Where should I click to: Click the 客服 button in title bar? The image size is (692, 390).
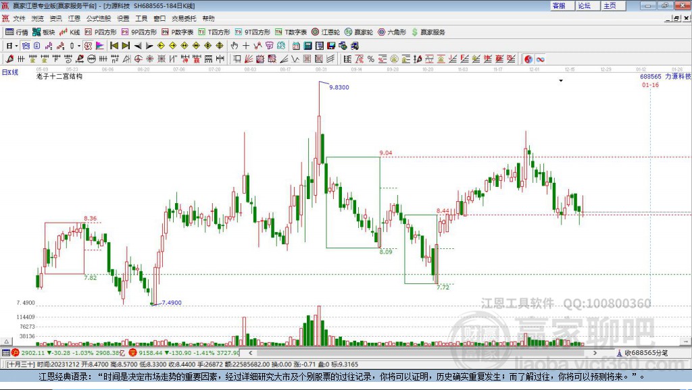pos(562,5)
